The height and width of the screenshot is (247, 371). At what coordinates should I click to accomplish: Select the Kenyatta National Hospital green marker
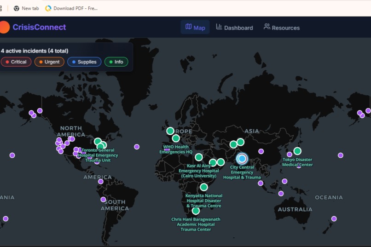pyautogui.click(x=204, y=187)
